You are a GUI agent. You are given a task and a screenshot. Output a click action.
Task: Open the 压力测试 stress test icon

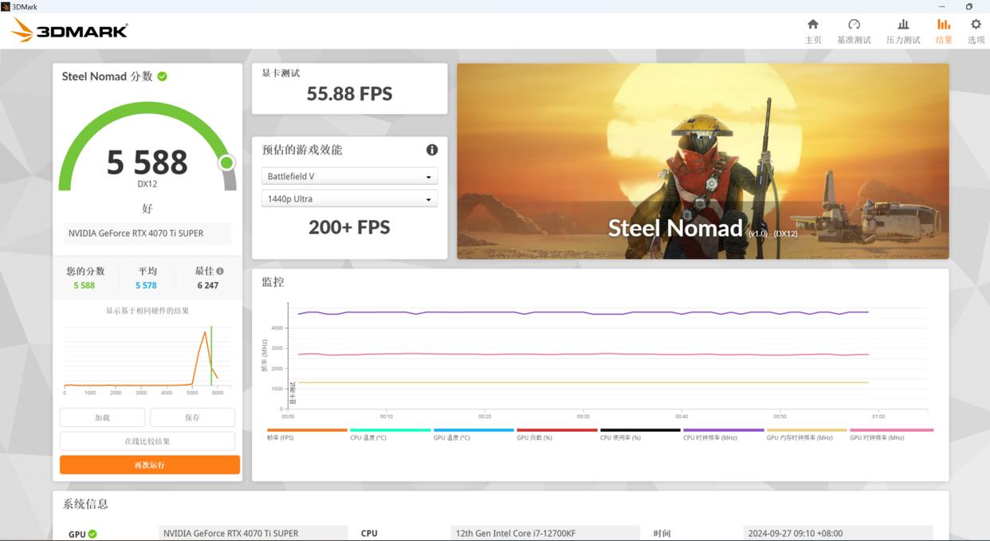click(x=903, y=24)
